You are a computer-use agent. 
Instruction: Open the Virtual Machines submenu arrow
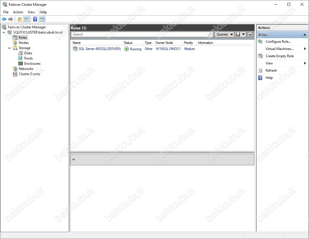pyautogui.click(x=305, y=49)
